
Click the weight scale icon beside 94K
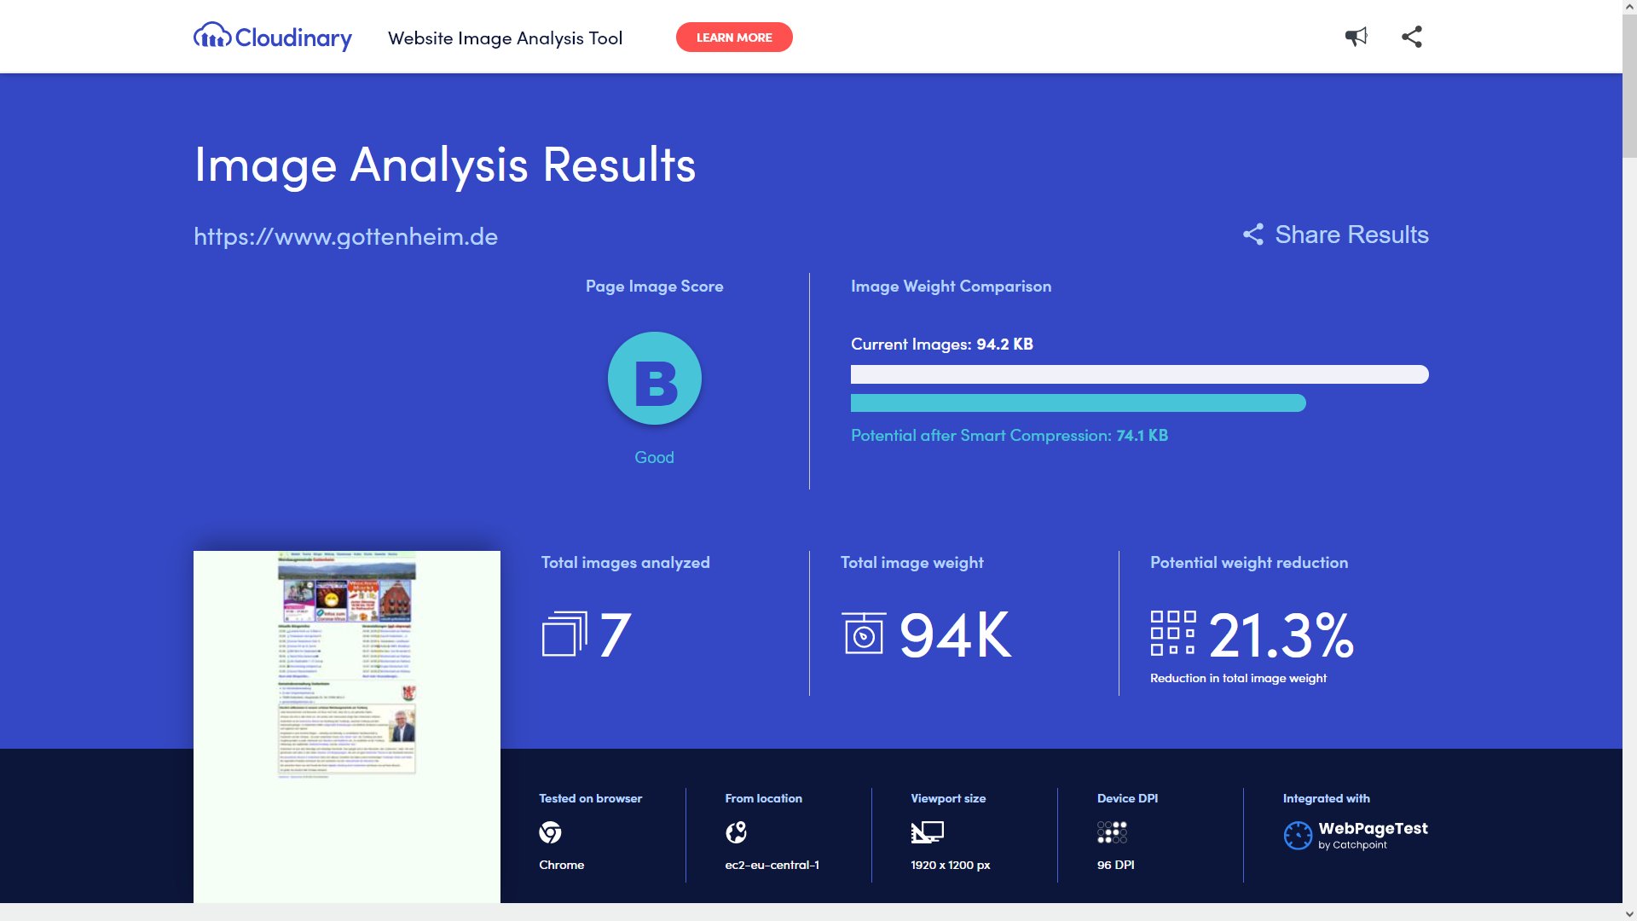click(x=863, y=634)
